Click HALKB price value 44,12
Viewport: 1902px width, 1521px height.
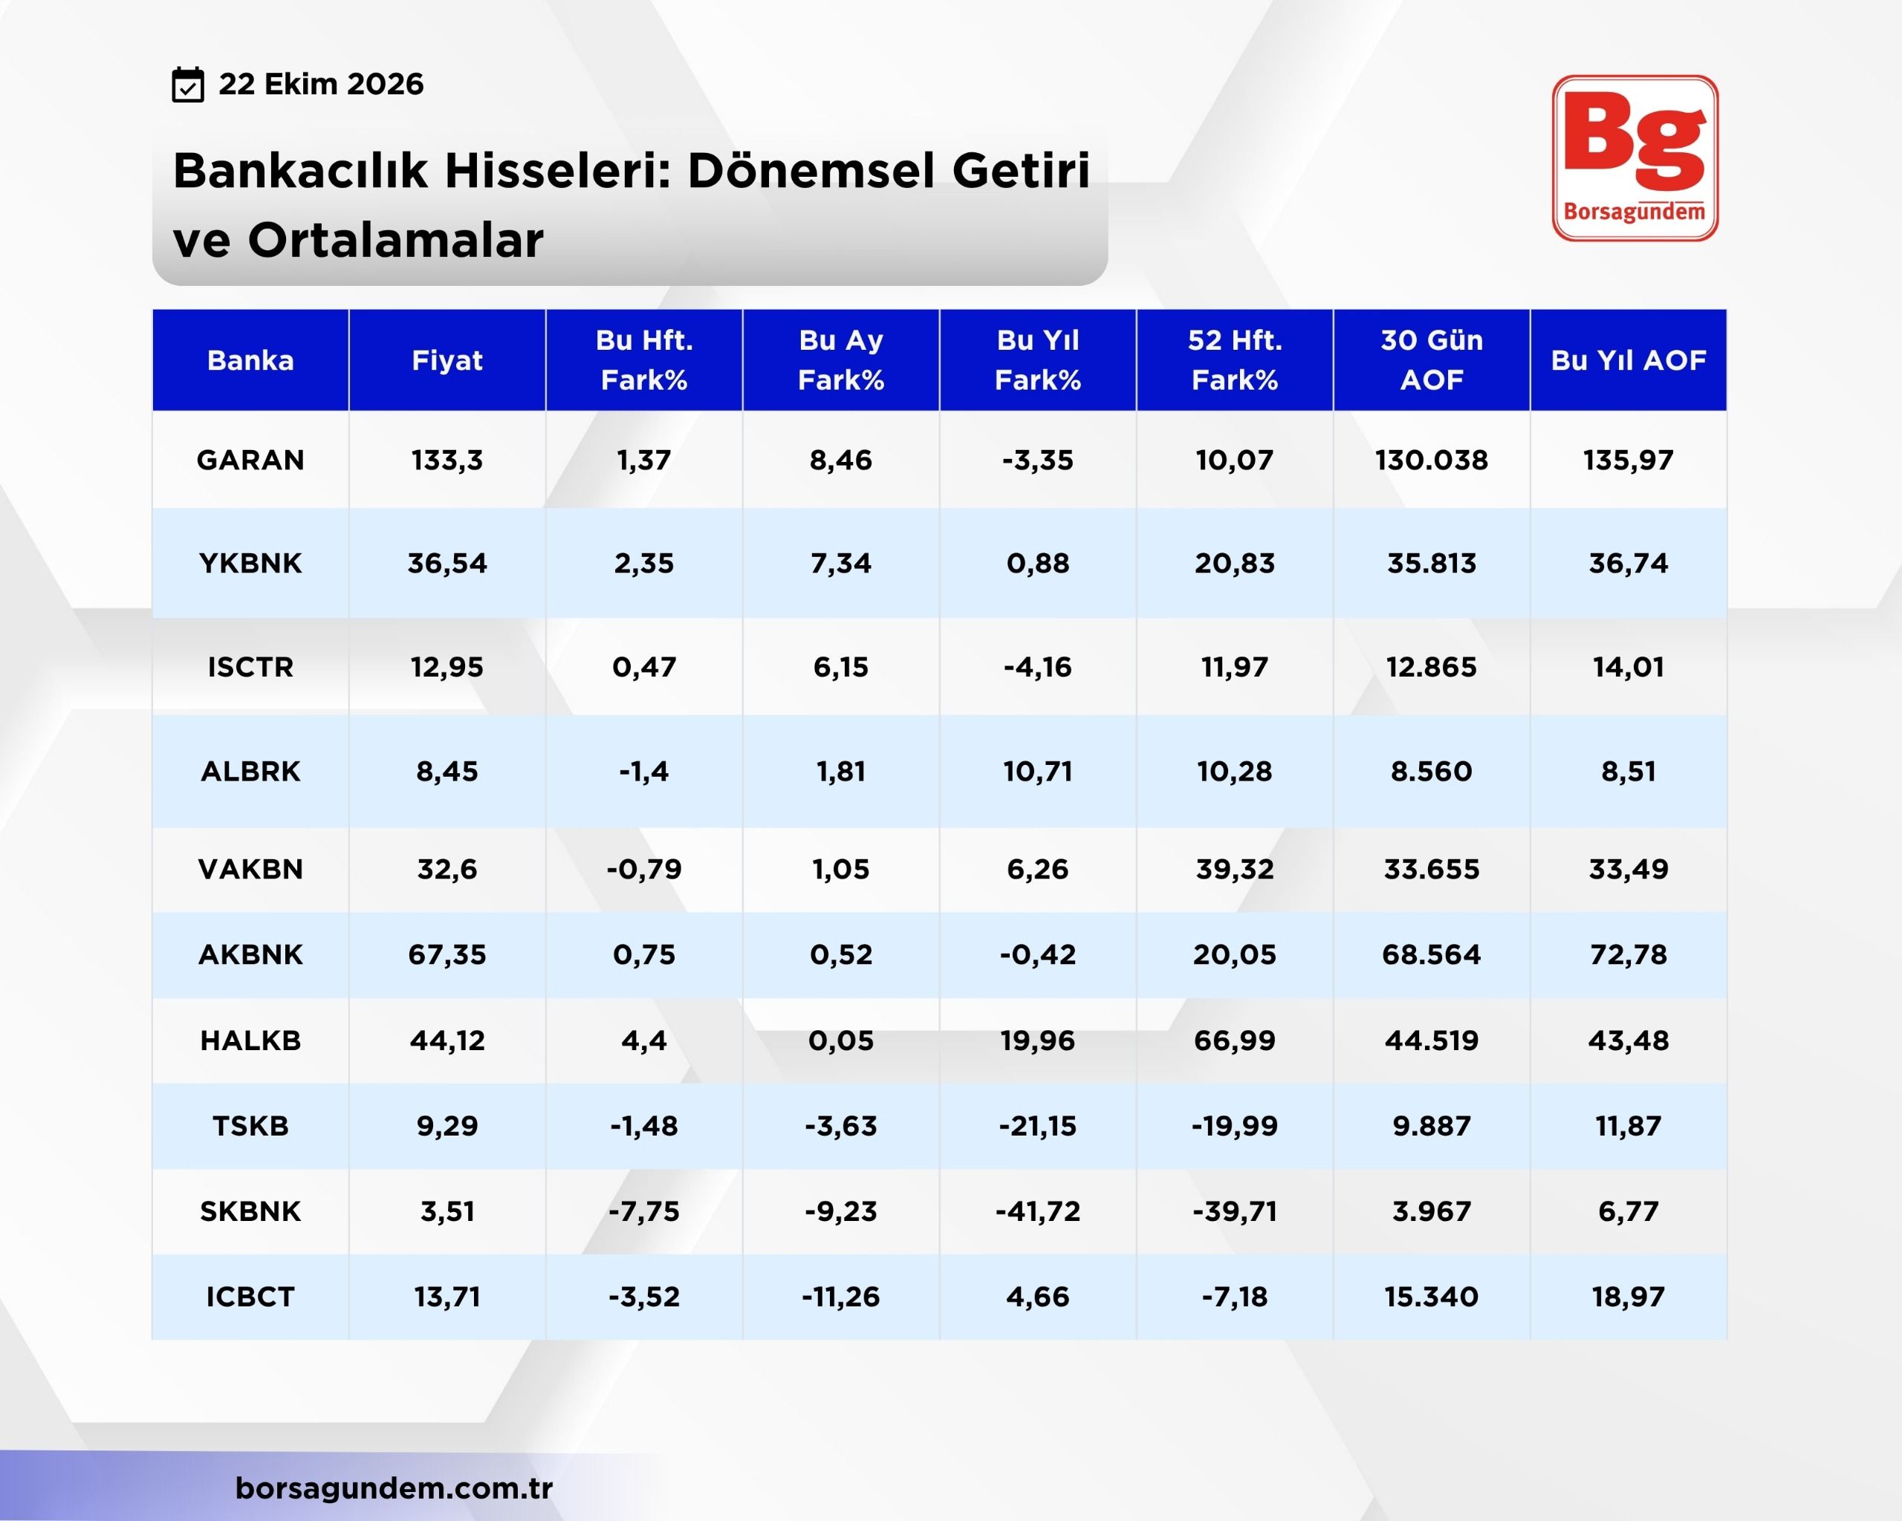[447, 1040]
